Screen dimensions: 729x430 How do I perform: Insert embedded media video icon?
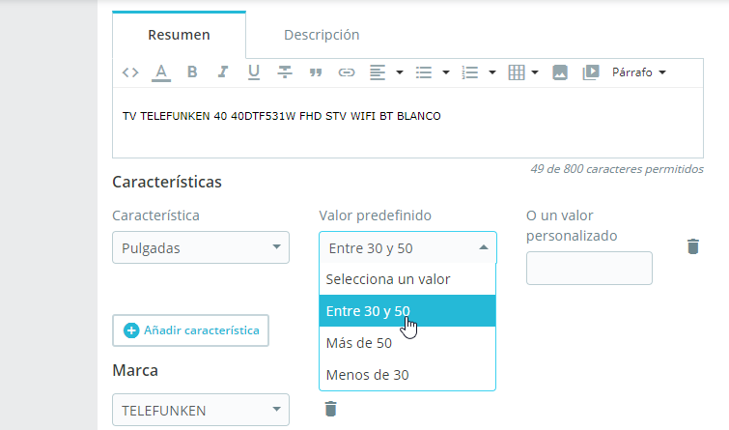591,72
